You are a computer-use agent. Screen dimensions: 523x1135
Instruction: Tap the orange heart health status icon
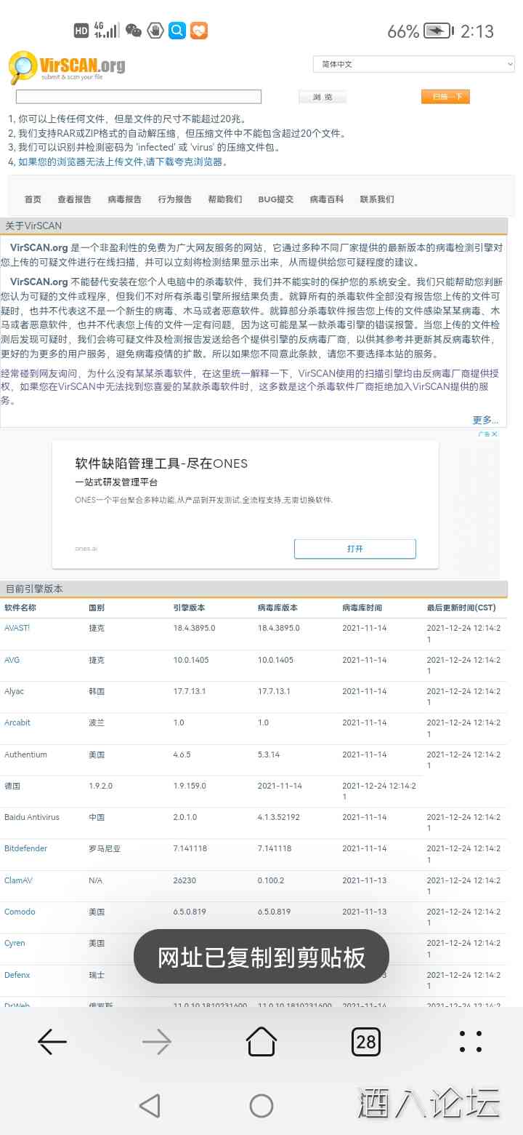[x=199, y=31]
